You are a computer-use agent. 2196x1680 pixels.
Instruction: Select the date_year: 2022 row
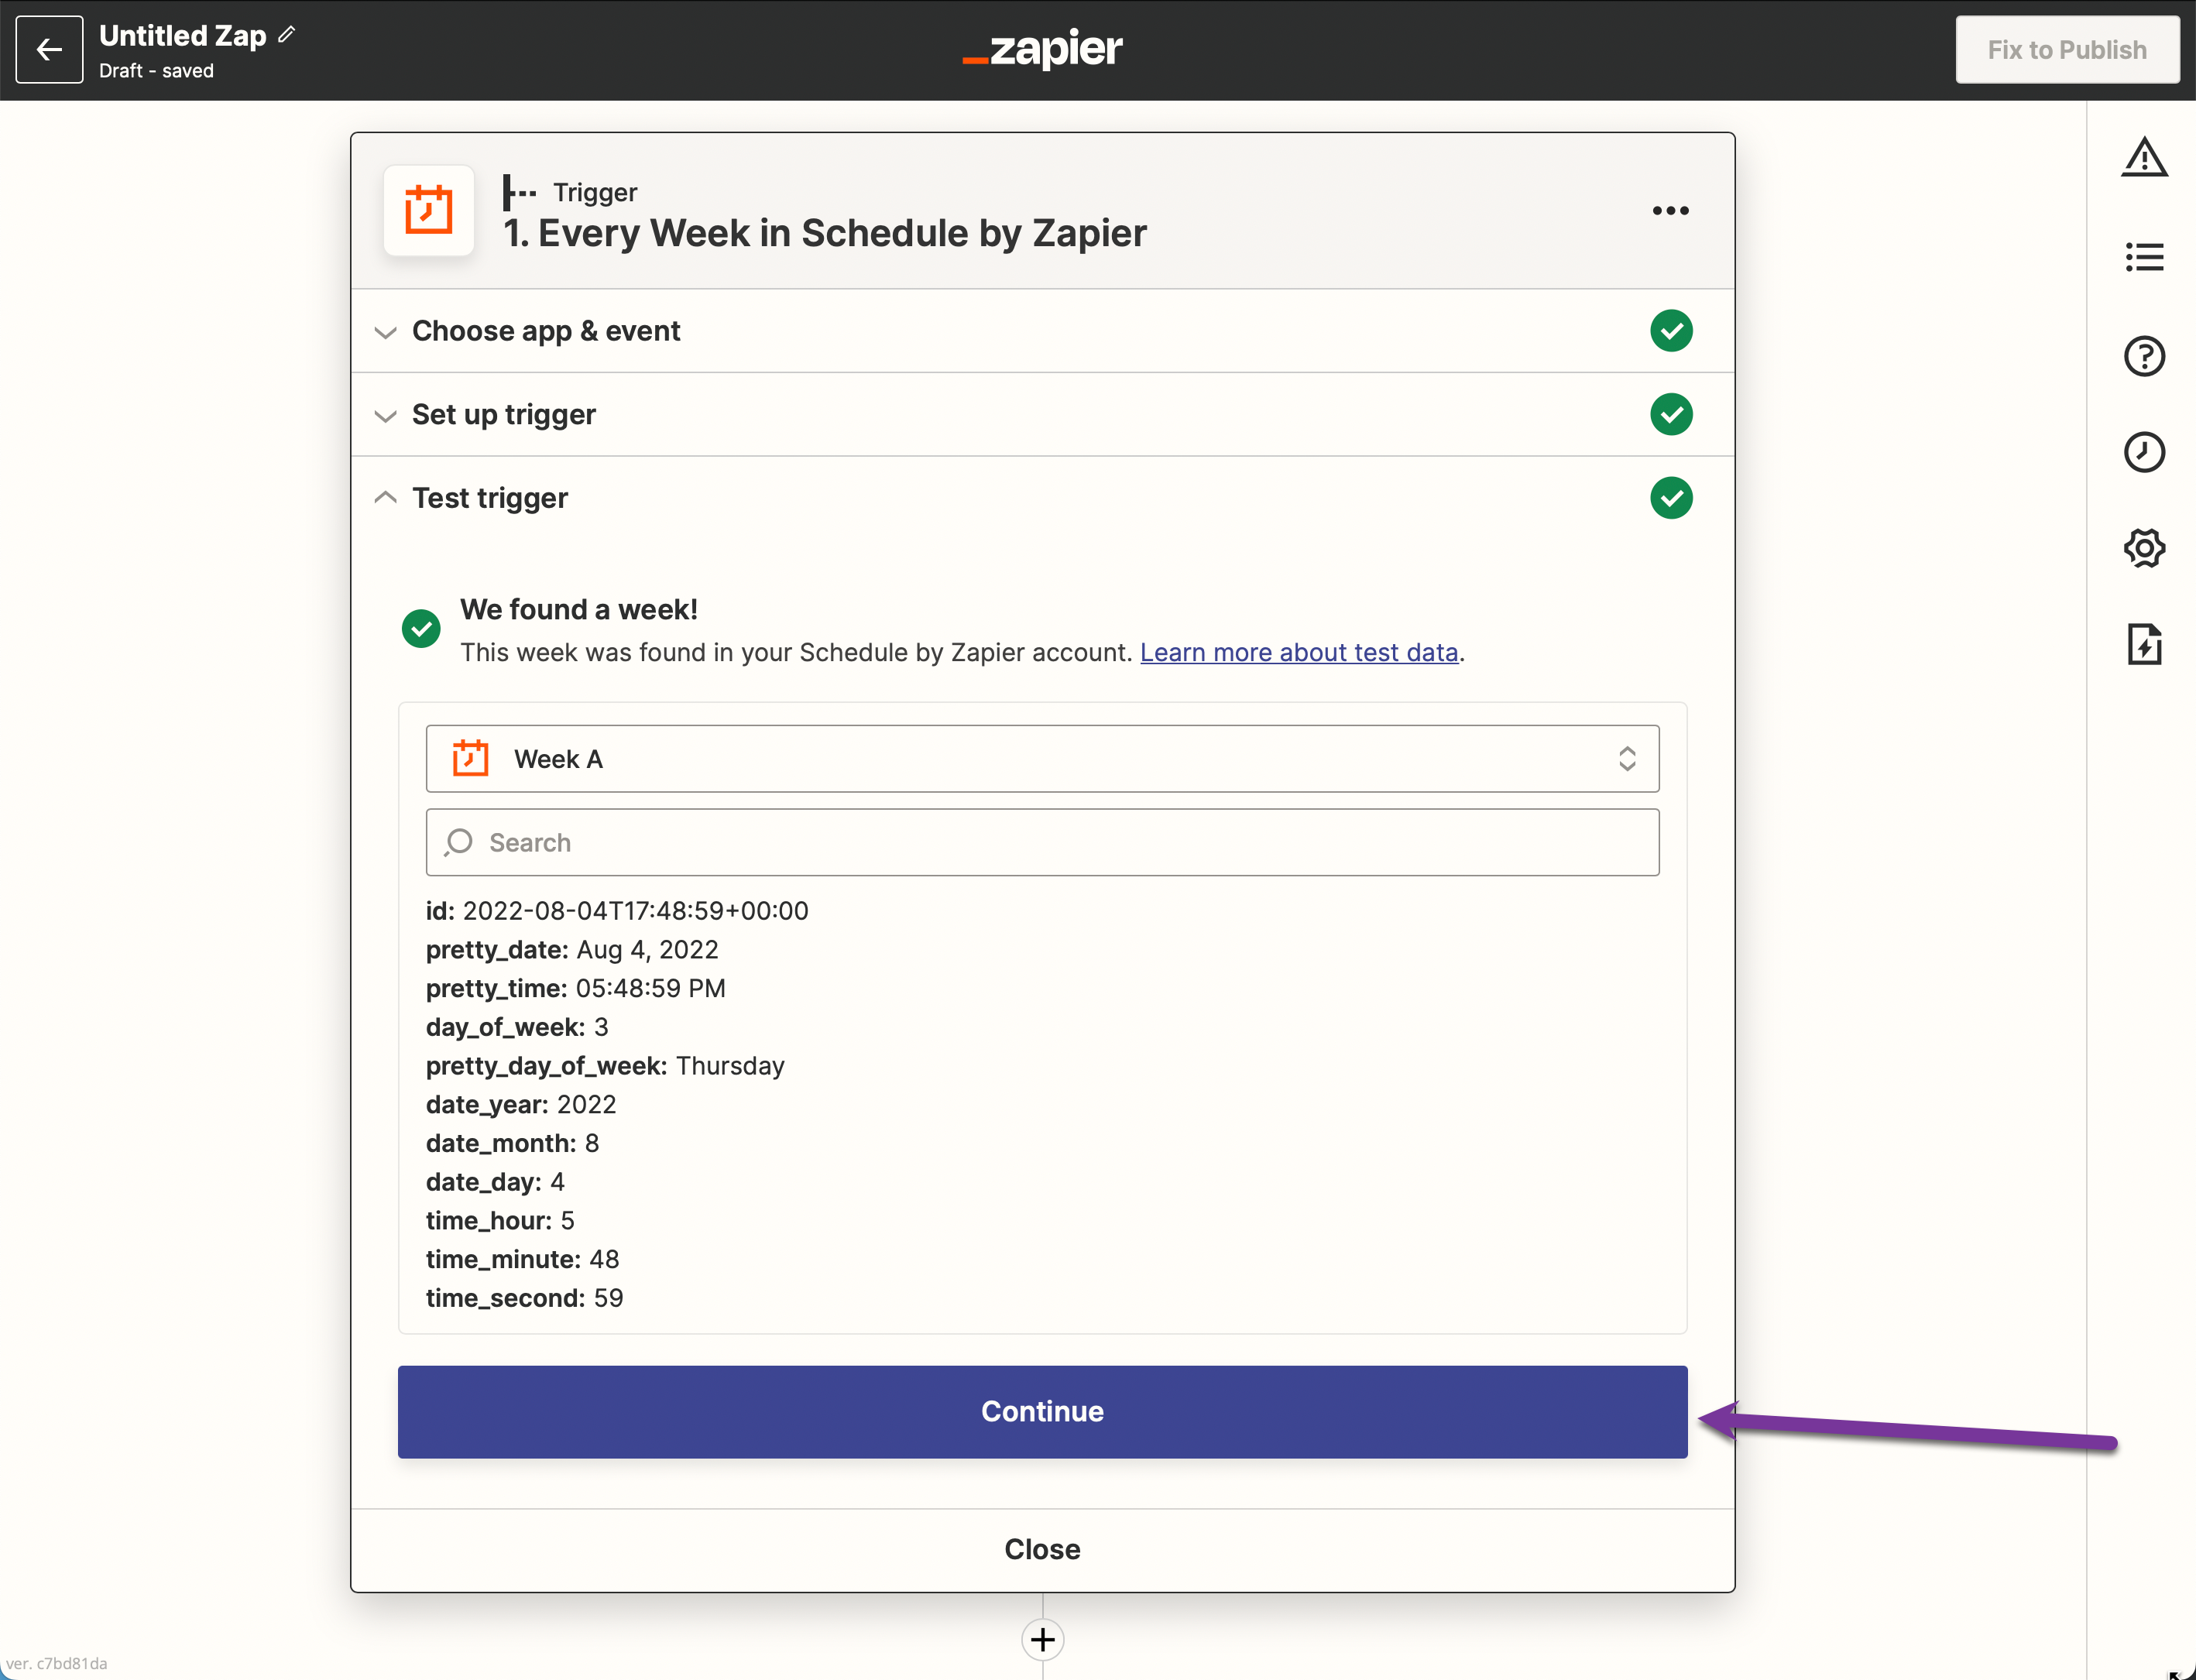(521, 1104)
